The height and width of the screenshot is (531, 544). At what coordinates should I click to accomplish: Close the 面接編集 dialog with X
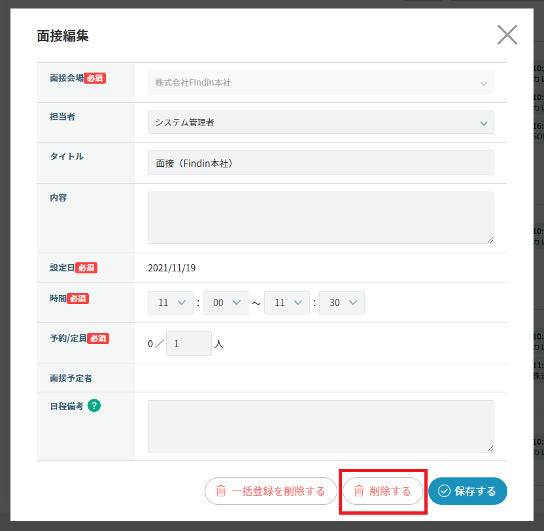(x=507, y=35)
